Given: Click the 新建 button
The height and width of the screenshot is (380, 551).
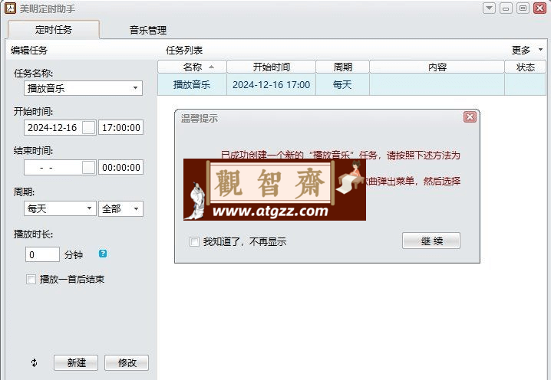Looking at the screenshot, I should (76, 362).
